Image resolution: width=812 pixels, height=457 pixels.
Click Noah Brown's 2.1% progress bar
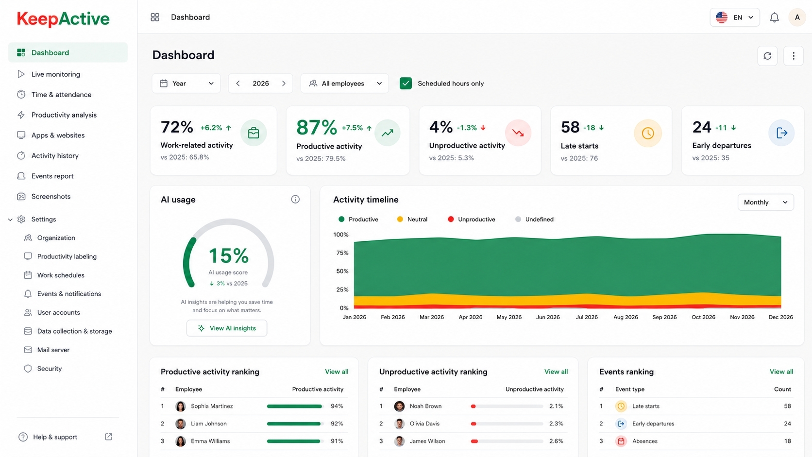click(x=507, y=406)
